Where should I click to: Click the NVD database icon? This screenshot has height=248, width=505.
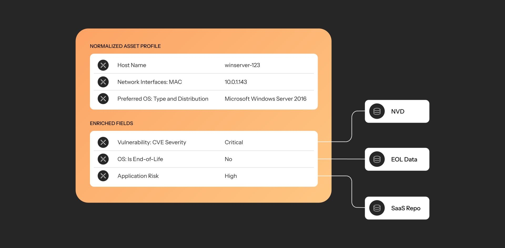(x=377, y=111)
